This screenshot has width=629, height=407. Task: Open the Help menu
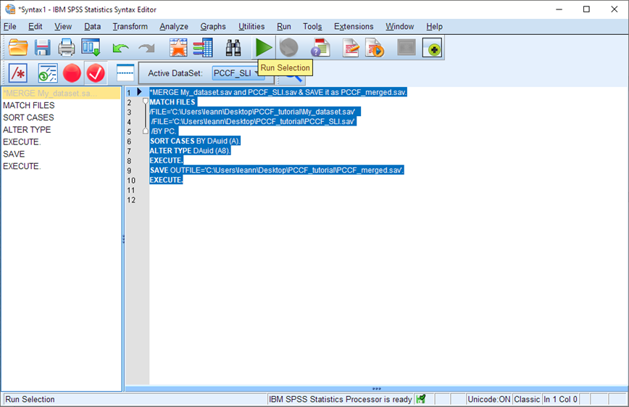pyautogui.click(x=434, y=27)
